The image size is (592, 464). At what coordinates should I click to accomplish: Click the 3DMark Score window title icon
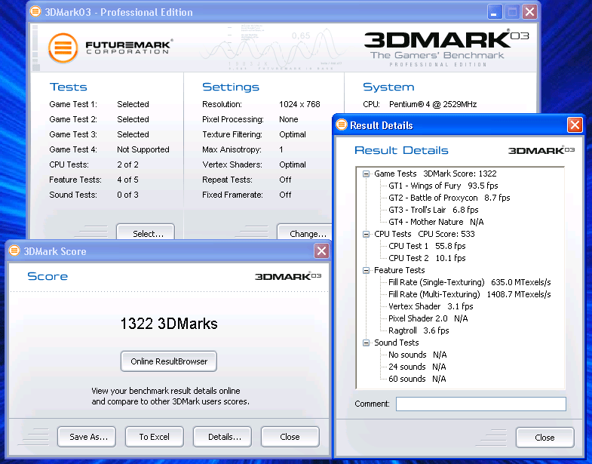(x=14, y=250)
